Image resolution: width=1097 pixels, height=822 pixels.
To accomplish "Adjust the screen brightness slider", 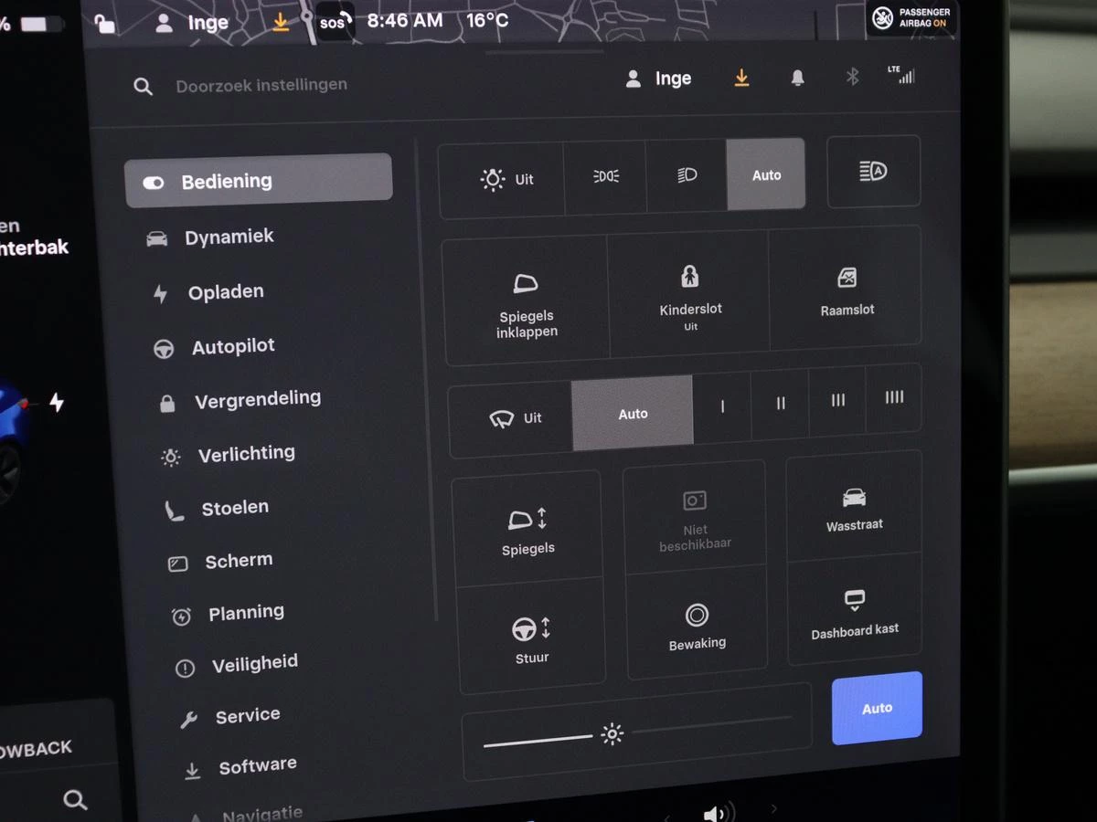I will [612, 733].
